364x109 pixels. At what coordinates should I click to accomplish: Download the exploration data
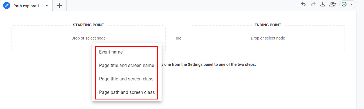(x=323, y=4)
